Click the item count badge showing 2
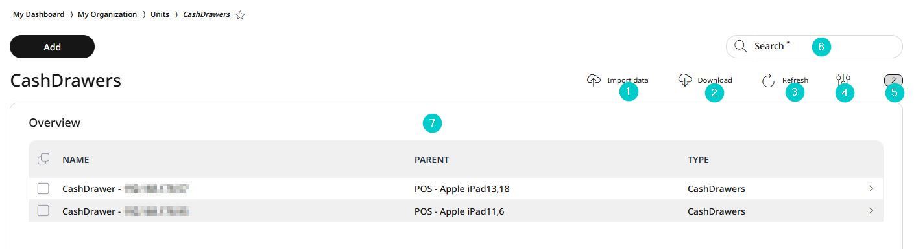 point(893,80)
